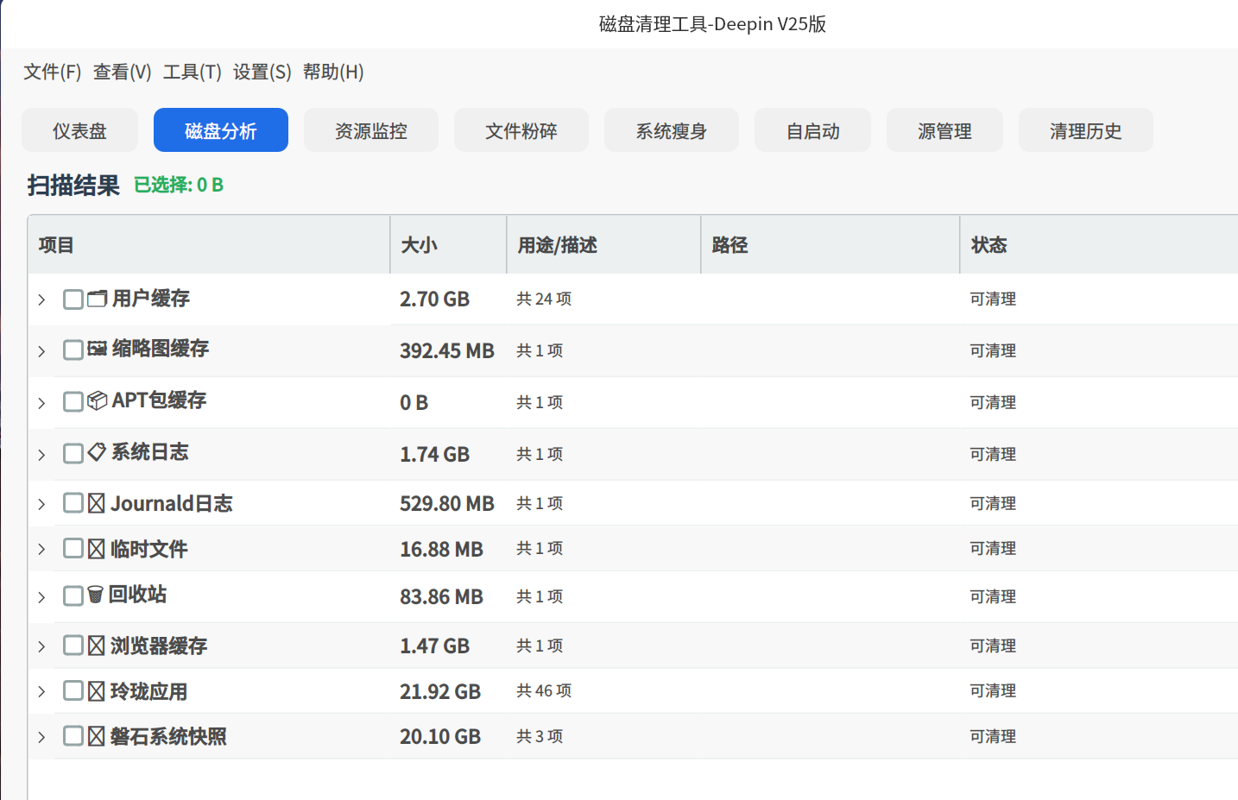Screen dimensions: 1238x800
Task: Select the APT包缓存 checkbox
Action: click(73, 401)
